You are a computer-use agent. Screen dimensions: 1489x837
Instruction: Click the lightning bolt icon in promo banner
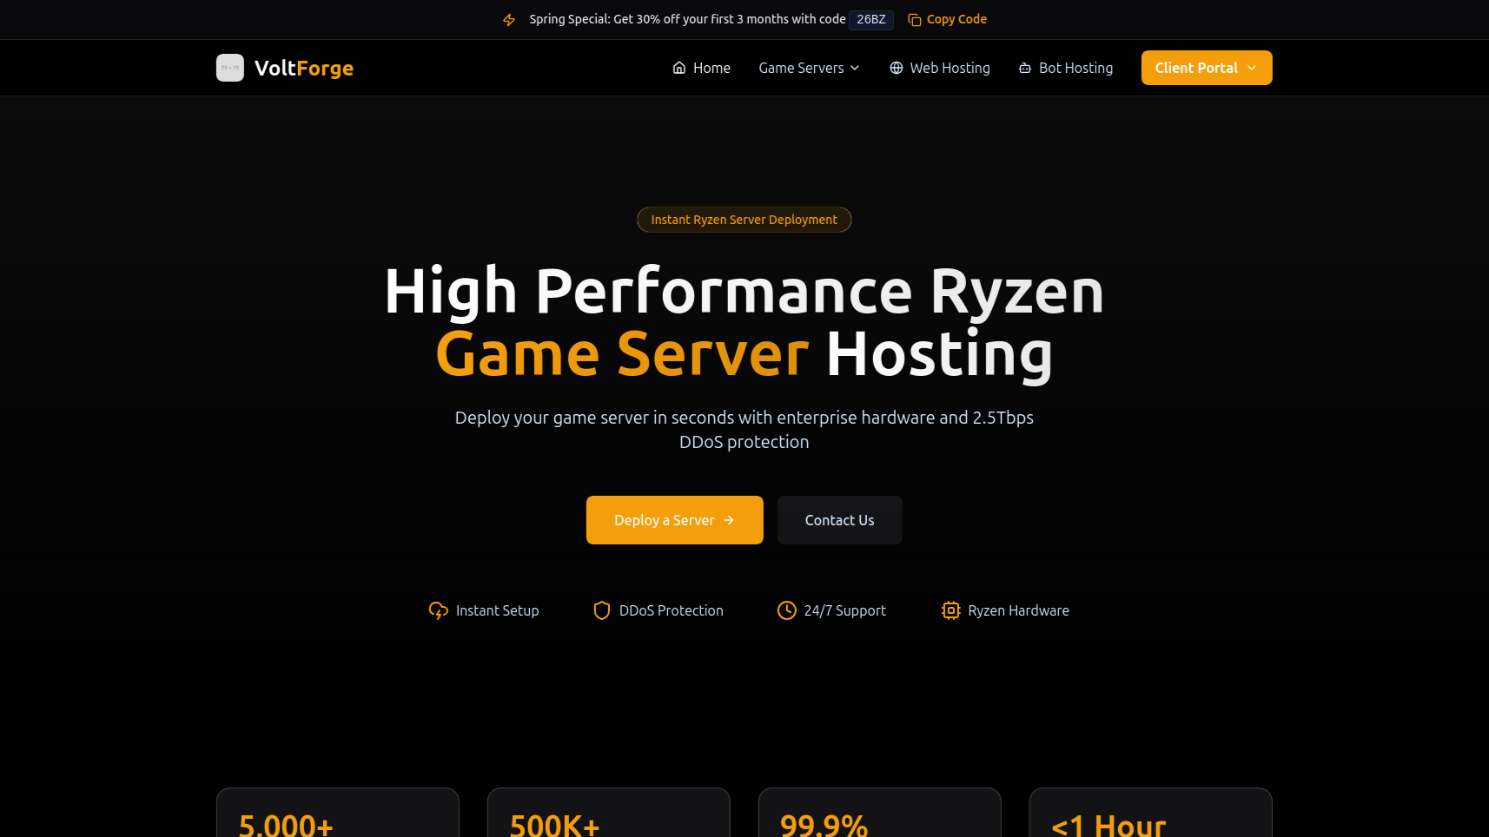pos(509,20)
